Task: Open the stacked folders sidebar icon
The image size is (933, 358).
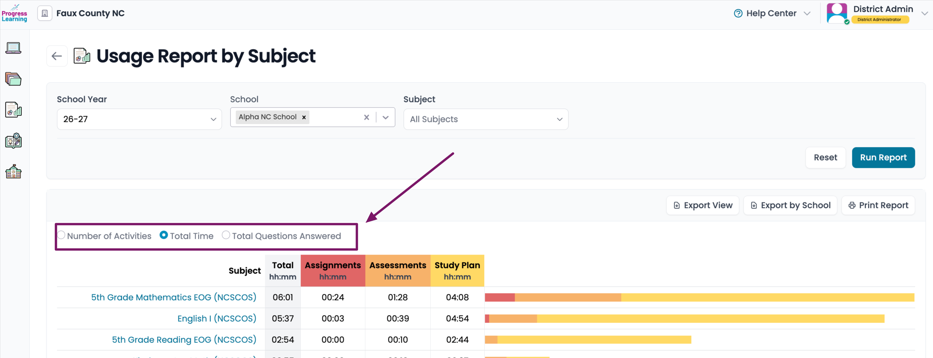Action: pyautogui.click(x=14, y=79)
